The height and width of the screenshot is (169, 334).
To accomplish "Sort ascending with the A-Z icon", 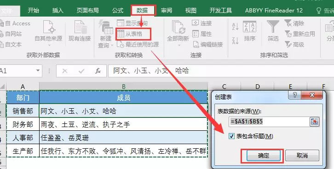I will point(235,26).
